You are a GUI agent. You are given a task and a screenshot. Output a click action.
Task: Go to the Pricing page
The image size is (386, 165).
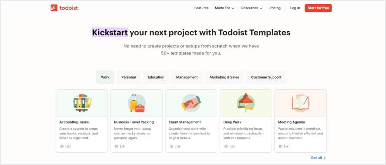click(275, 8)
